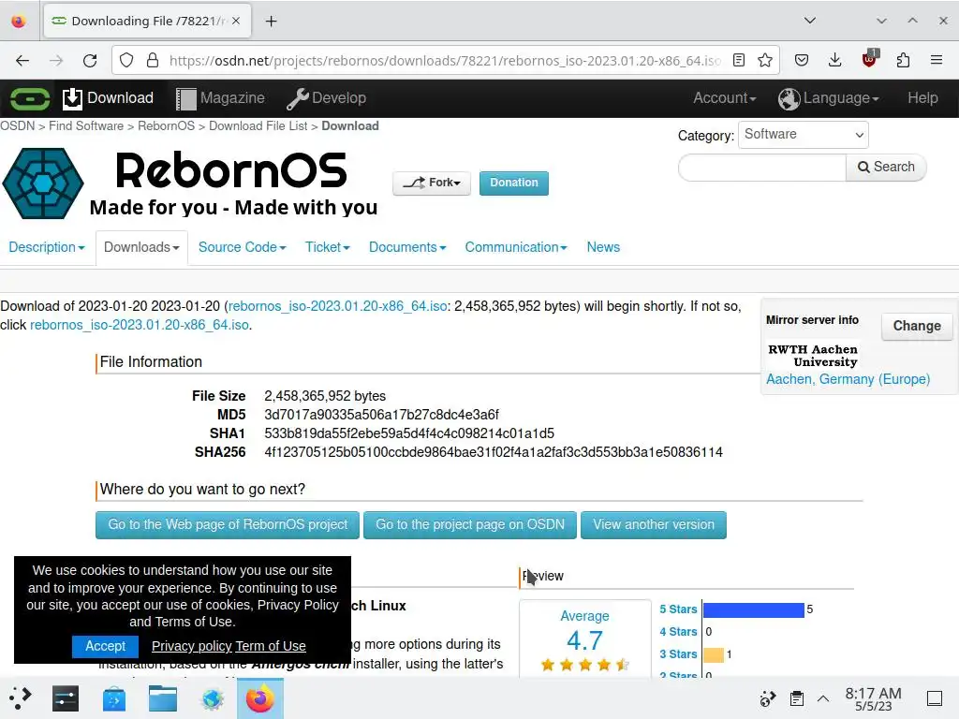
Task: Expand the Ticket dropdown
Action: point(327,247)
